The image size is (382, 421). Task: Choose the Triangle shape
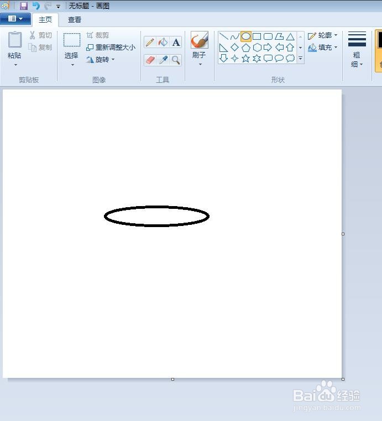pyautogui.click(x=290, y=36)
